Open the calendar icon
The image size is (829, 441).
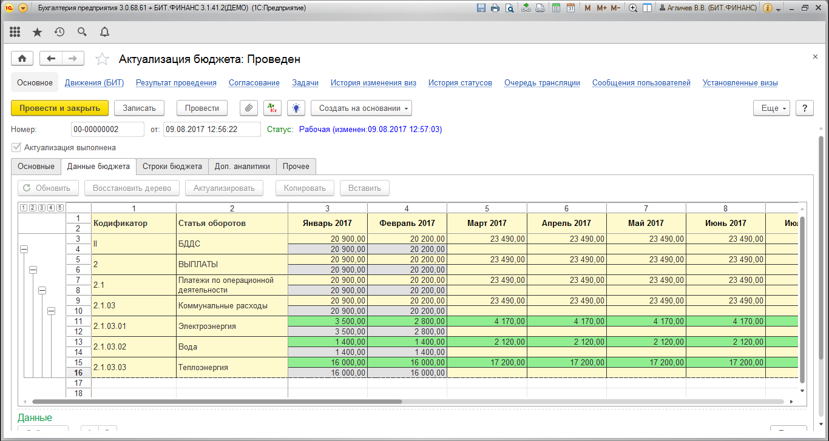570,8
